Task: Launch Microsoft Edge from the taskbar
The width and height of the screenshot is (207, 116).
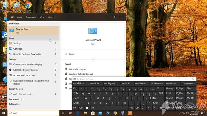Action: pyautogui.click(x=78, y=113)
